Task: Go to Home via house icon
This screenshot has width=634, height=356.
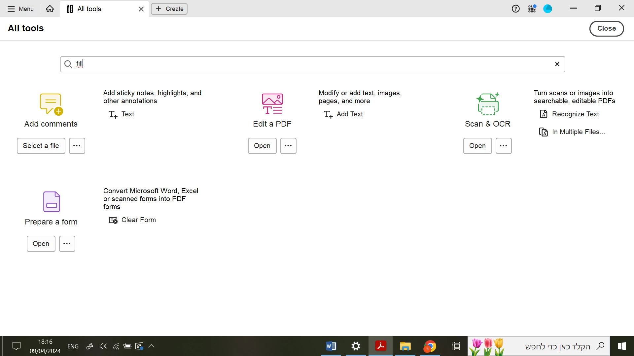Action: pyautogui.click(x=50, y=9)
